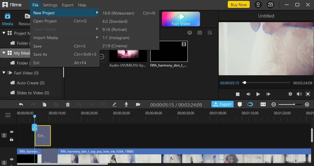Click the blue Export button
This screenshot has width=314, height=166.
coord(222,104)
